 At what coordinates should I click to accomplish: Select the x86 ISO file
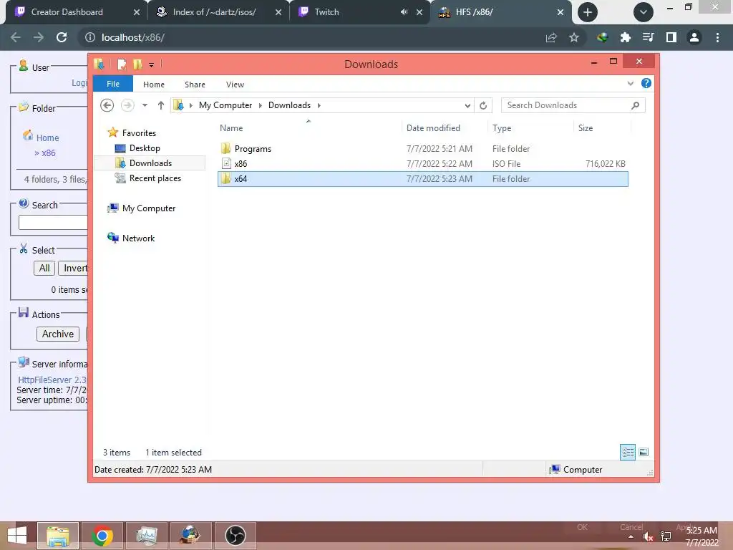pos(423,164)
